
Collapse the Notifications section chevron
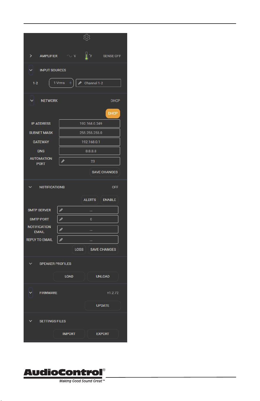30,187
